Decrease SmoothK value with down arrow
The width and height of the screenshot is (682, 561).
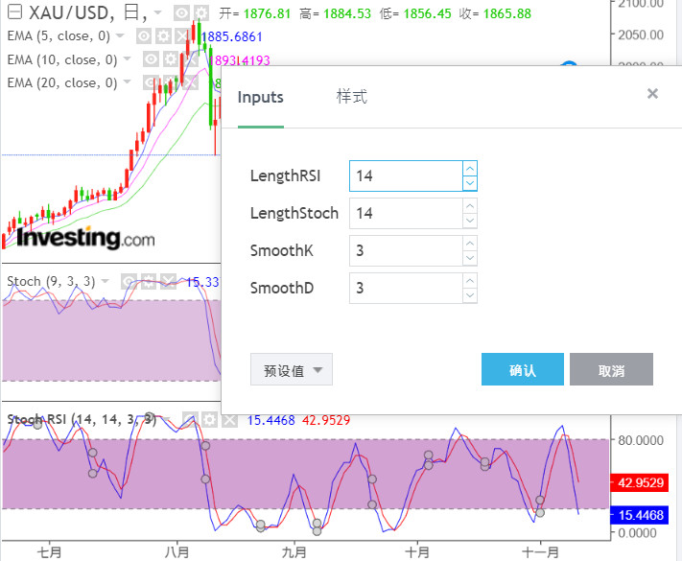[x=470, y=258]
